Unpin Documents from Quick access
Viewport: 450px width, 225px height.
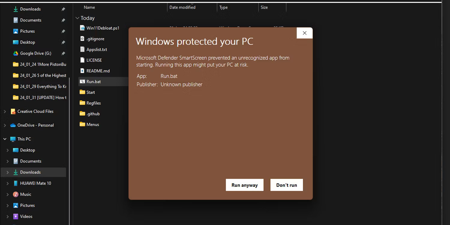pos(63,20)
